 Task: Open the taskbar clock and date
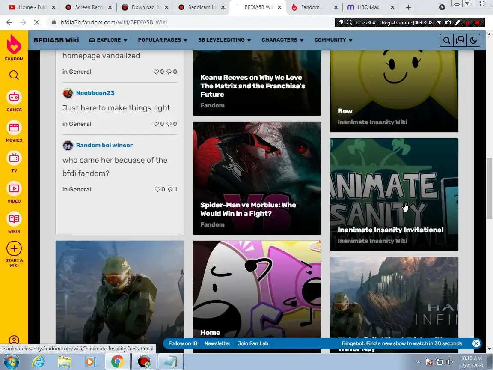point(471,362)
